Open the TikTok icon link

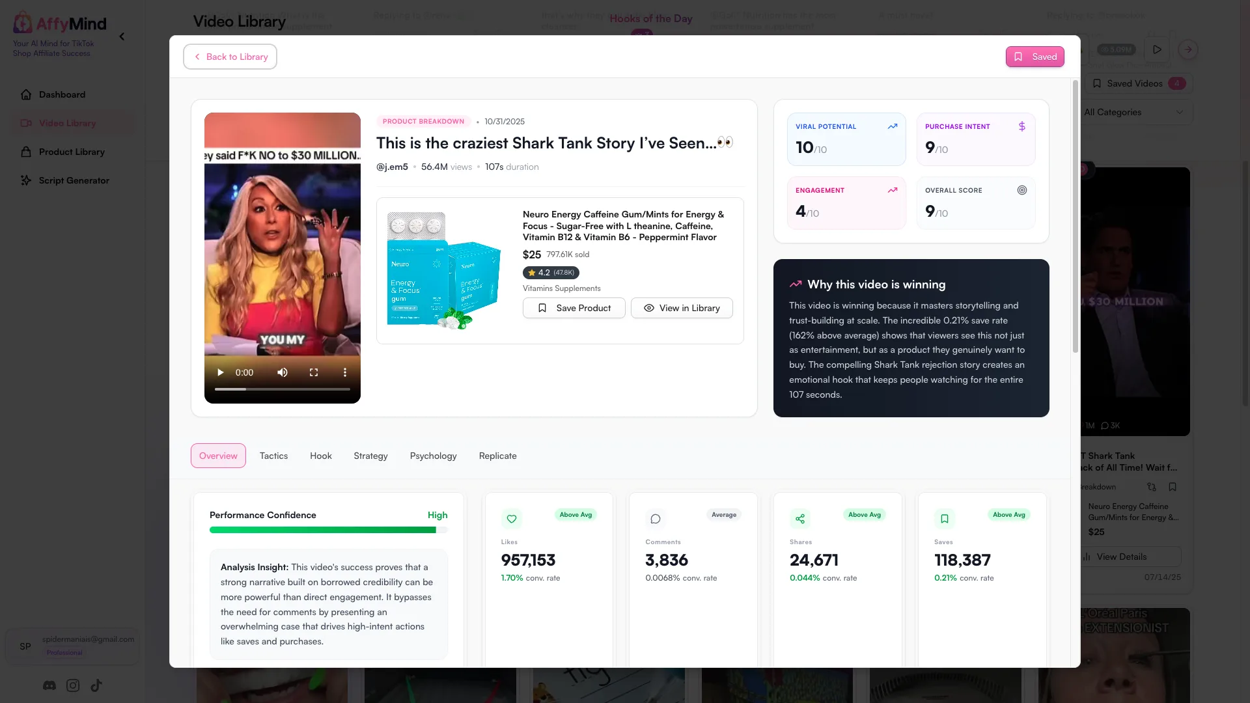[x=96, y=685]
